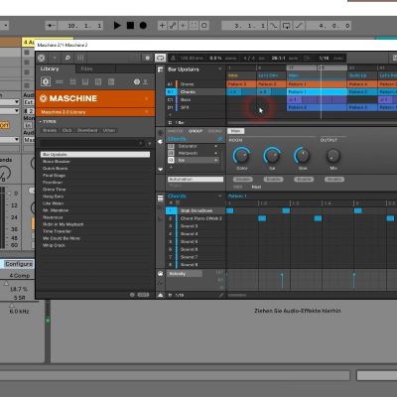Viewport: 397px width, 397px height.
Task: Select Stab Dicsa Good sound slot
Action: click(x=196, y=210)
